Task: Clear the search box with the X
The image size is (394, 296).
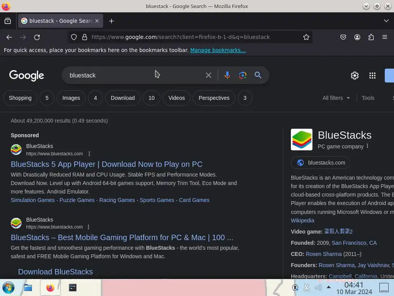Action: (x=209, y=75)
